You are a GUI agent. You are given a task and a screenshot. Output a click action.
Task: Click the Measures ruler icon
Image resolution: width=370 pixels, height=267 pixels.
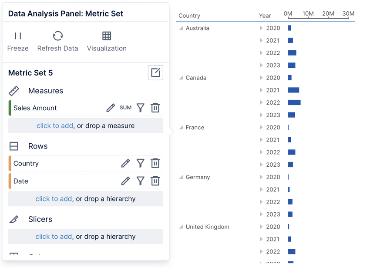coord(14,91)
